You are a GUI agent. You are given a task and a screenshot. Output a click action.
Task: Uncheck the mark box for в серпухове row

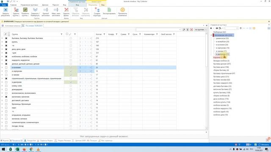pos(71,71)
